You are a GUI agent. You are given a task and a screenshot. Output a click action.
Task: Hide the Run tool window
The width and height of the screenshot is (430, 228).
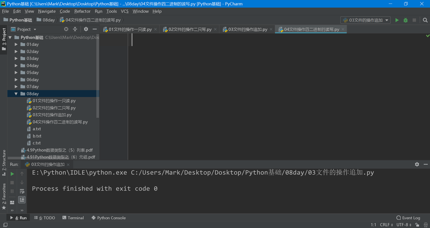click(426, 164)
